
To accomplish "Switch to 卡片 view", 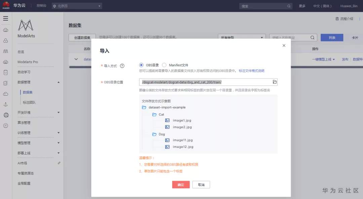I will [x=355, y=38].
